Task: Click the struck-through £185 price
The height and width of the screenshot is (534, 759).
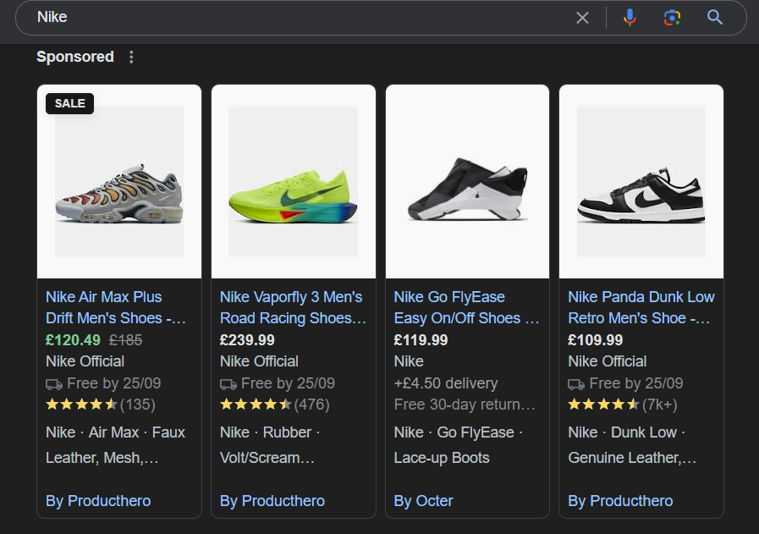Action: pos(126,340)
